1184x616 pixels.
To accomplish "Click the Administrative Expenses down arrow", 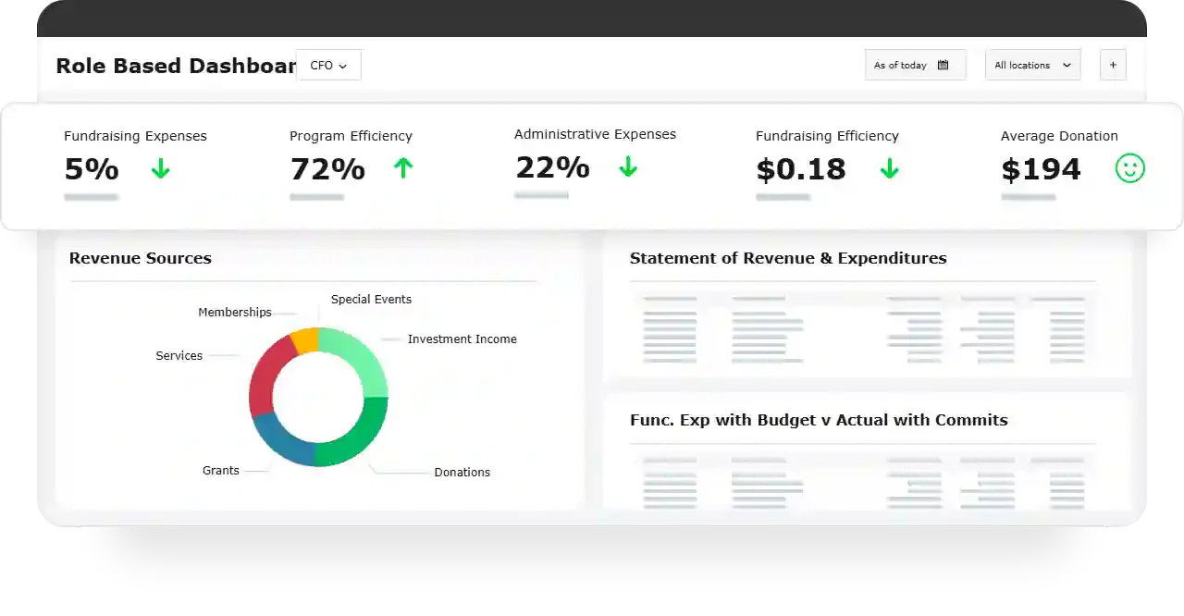I will point(628,166).
